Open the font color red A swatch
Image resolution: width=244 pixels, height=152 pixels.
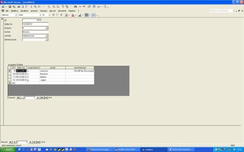(x=73, y=15)
